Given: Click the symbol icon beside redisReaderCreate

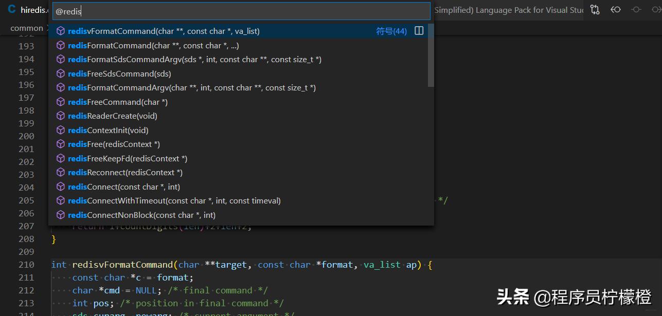Looking at the screenshot, I should point(60,116).
